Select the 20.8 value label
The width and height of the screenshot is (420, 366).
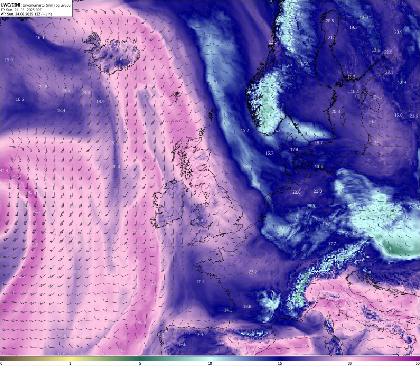(x=336, y=112)
